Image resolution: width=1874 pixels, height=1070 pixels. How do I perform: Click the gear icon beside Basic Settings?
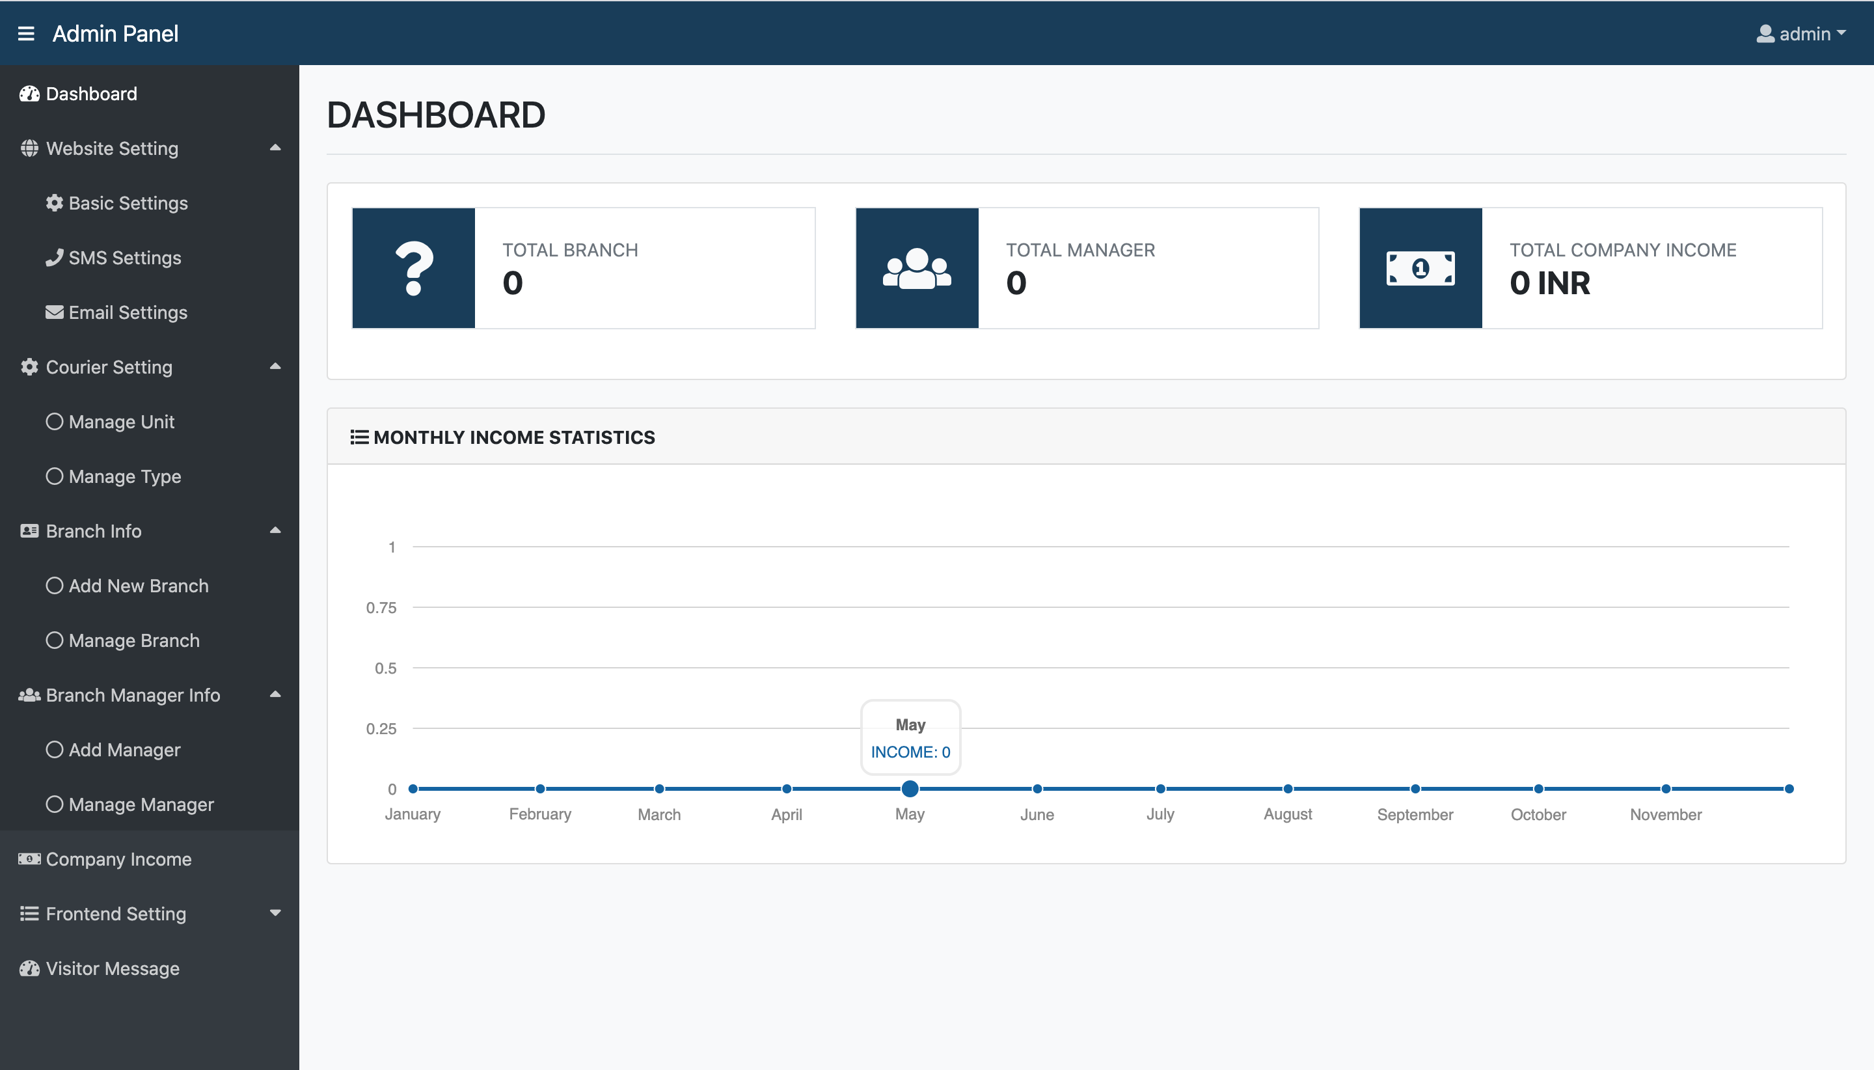click(x=55, y=203)
